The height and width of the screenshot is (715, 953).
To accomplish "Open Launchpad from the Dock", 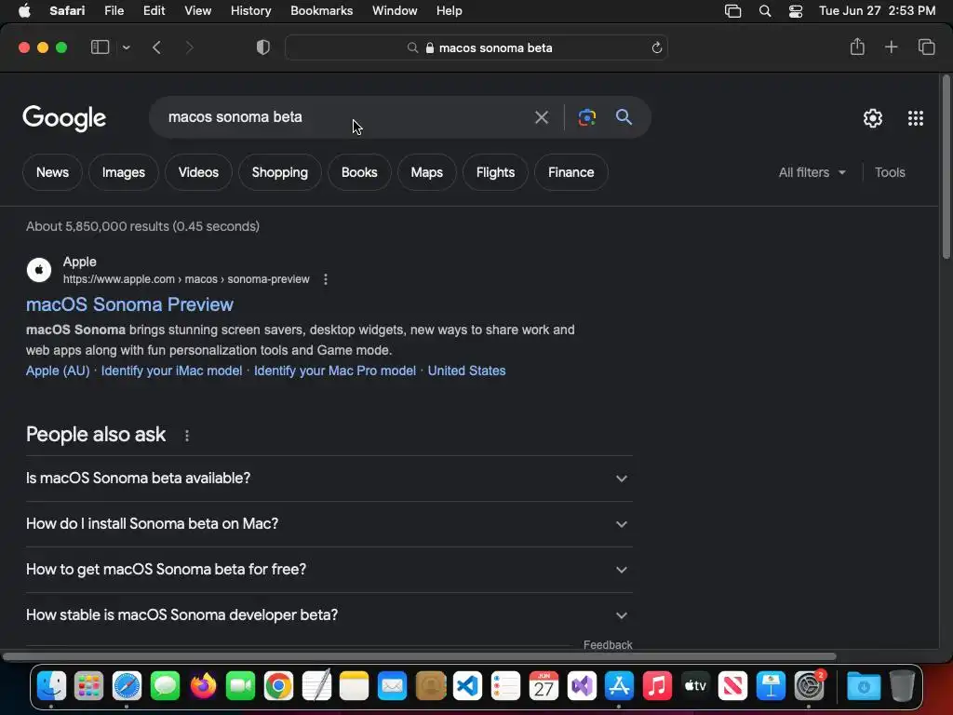I will point(88,686).
